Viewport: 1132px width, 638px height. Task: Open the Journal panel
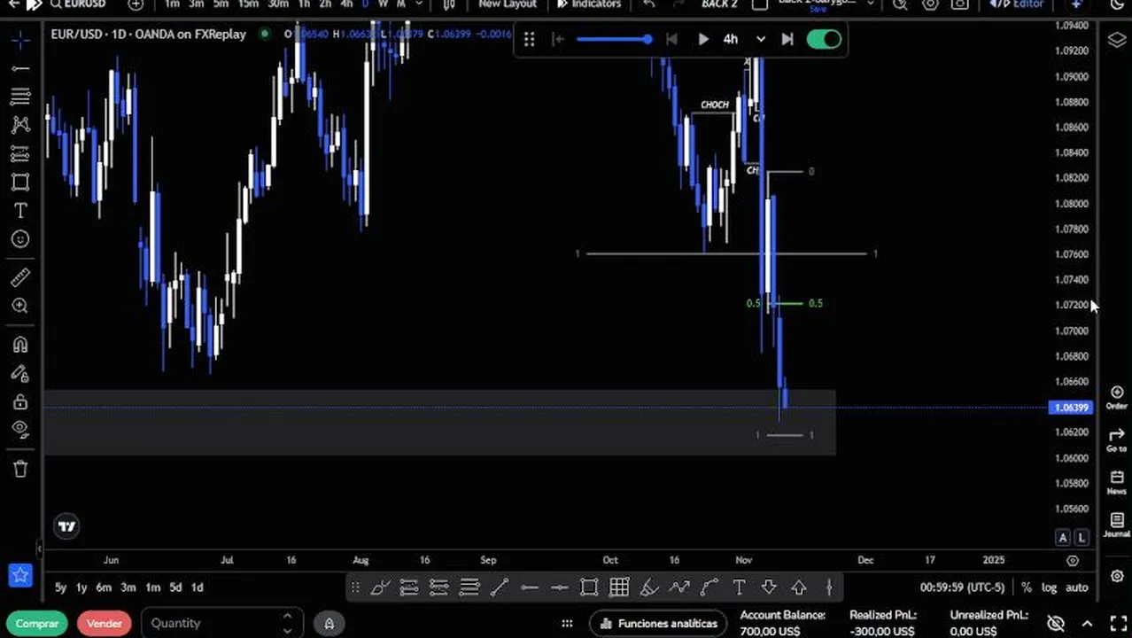pyautogui.click(x=1116, y=525)
